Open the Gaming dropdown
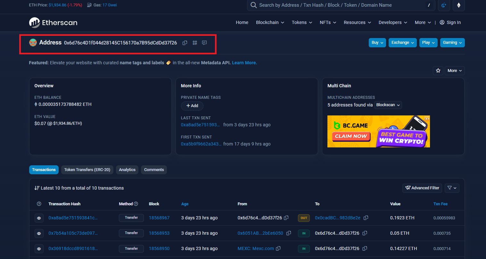This screenshot has height=259, width=486. point(452,43)
